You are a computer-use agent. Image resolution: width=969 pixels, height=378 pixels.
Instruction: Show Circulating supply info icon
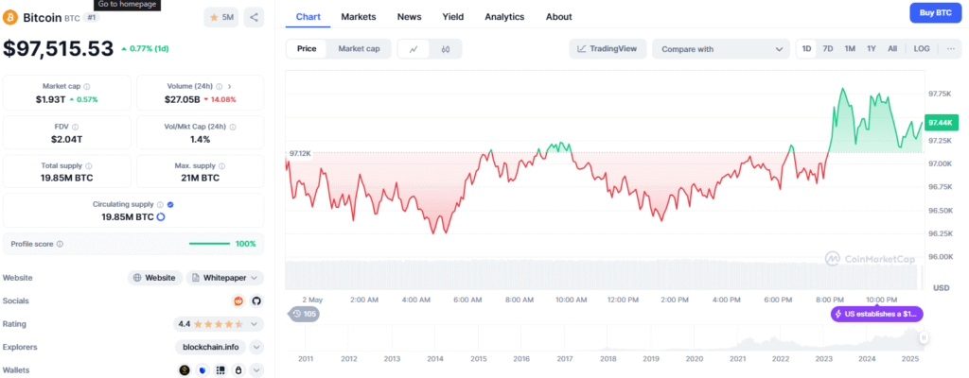(160, 204)
